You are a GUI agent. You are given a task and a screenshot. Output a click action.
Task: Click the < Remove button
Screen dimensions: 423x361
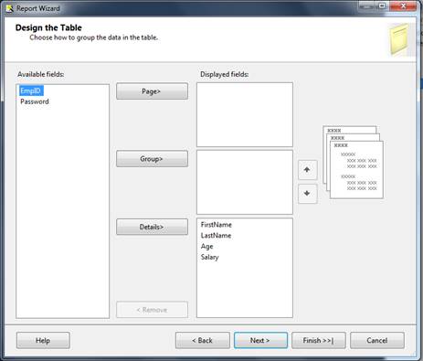[x=152, y=310]
